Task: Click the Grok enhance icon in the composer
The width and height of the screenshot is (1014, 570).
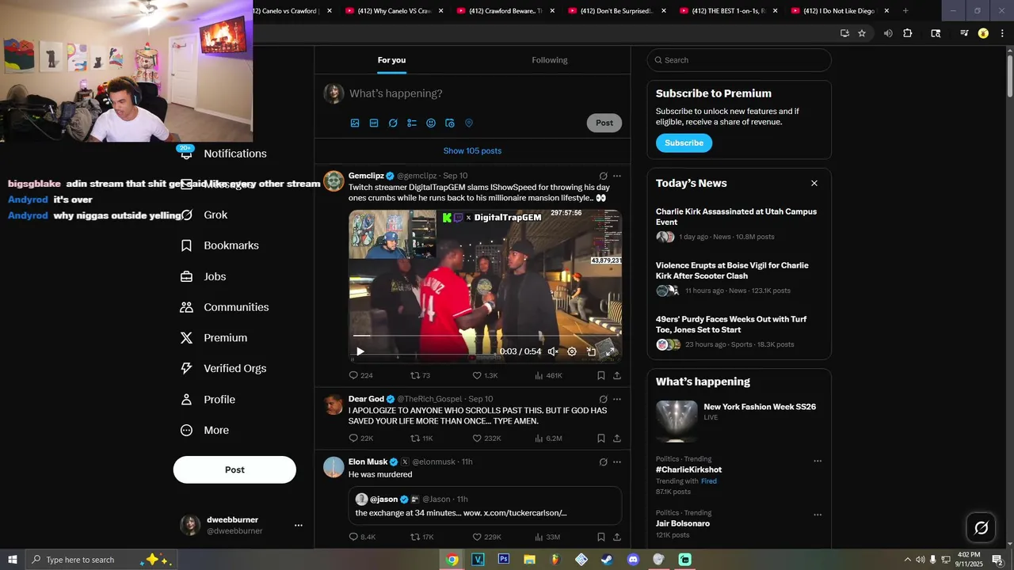Action: pos(393,123)
